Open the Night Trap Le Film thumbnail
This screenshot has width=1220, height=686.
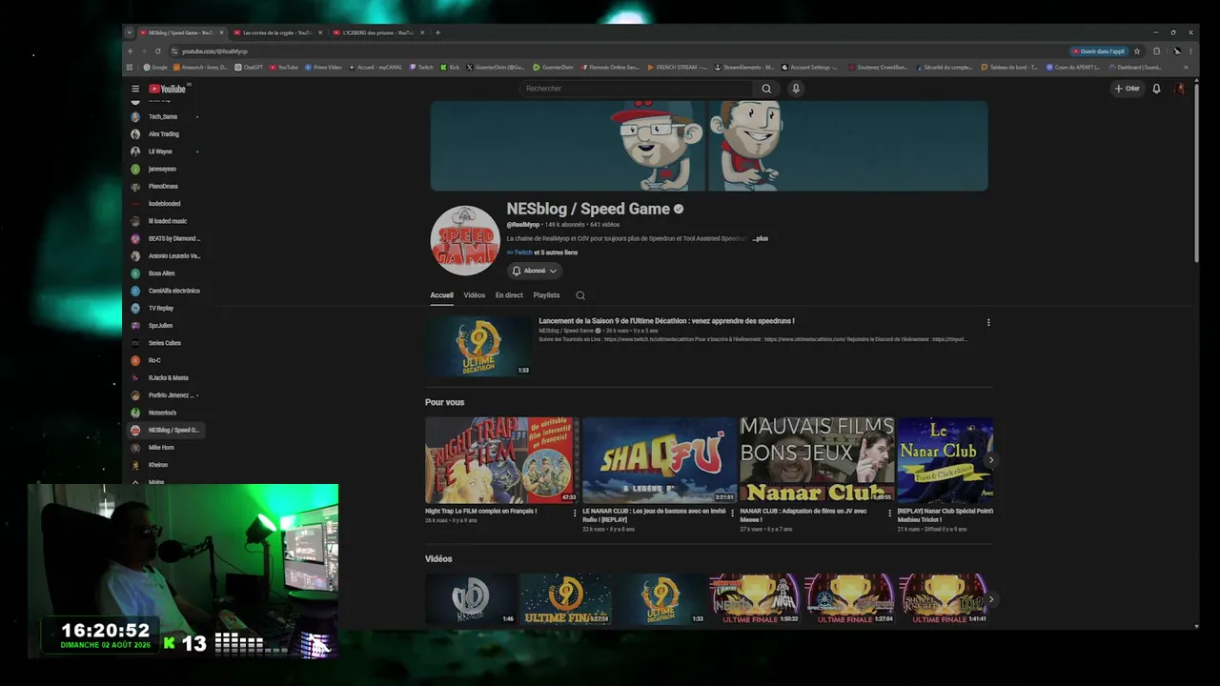pos(502,460)
